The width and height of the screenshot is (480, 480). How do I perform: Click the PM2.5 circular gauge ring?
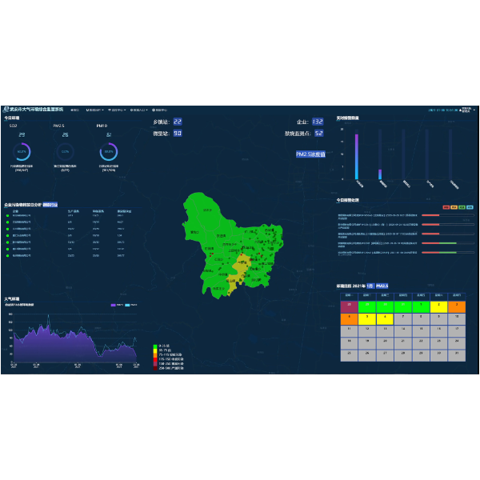[x=65, y=151]
